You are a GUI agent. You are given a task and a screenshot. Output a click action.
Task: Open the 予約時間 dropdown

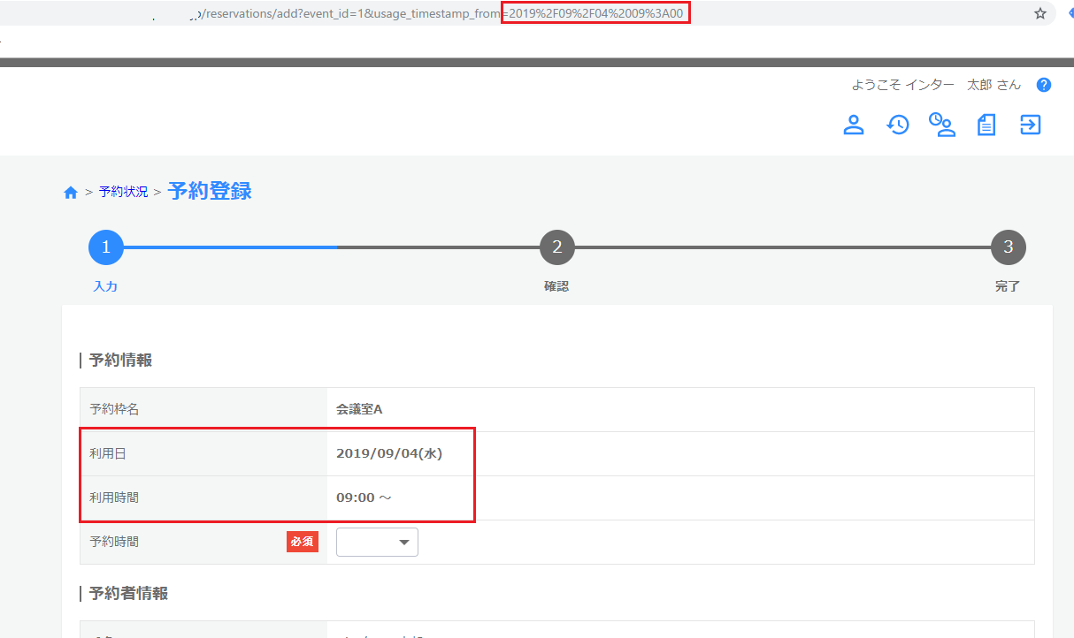coord(377,543)
